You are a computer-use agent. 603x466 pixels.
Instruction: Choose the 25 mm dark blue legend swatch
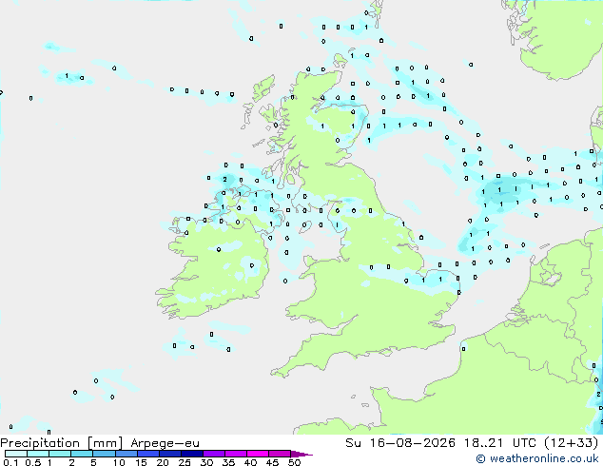(x=192, y=454)
